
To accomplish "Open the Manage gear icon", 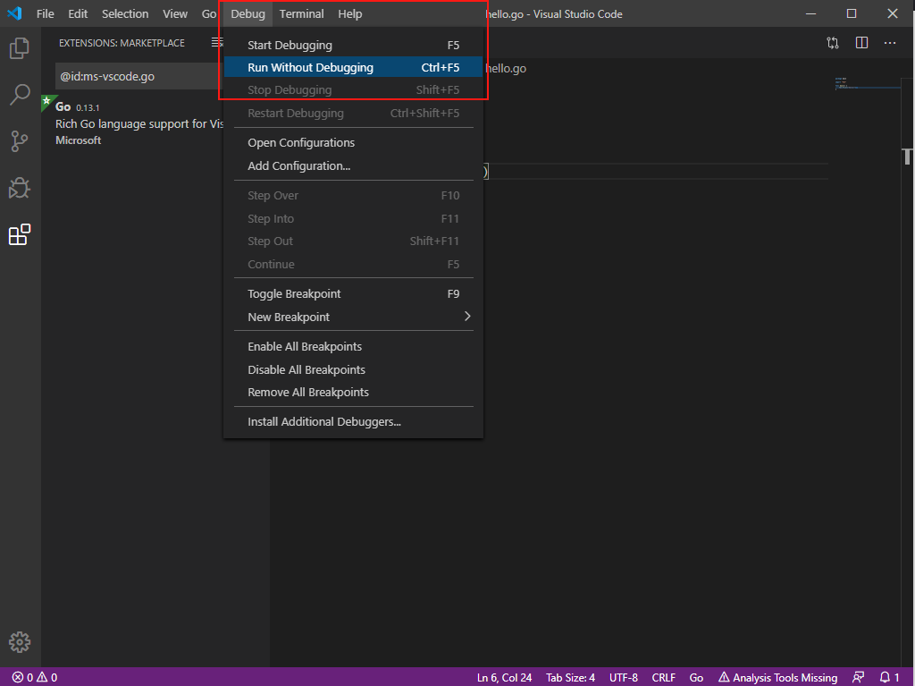I will [20, 641].
